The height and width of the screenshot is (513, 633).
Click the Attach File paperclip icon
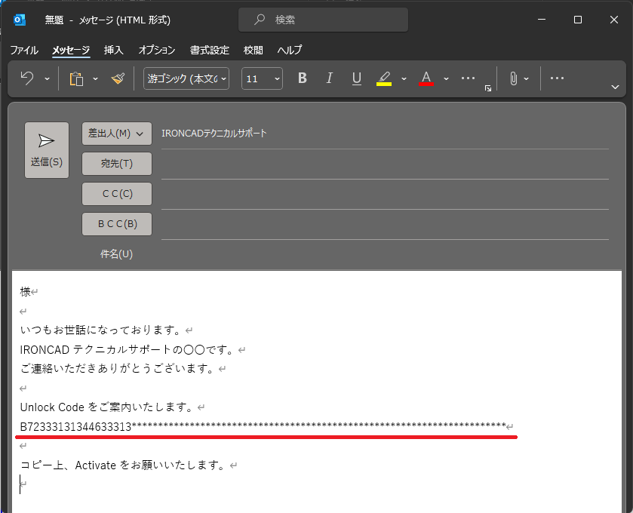pos(513,78)
